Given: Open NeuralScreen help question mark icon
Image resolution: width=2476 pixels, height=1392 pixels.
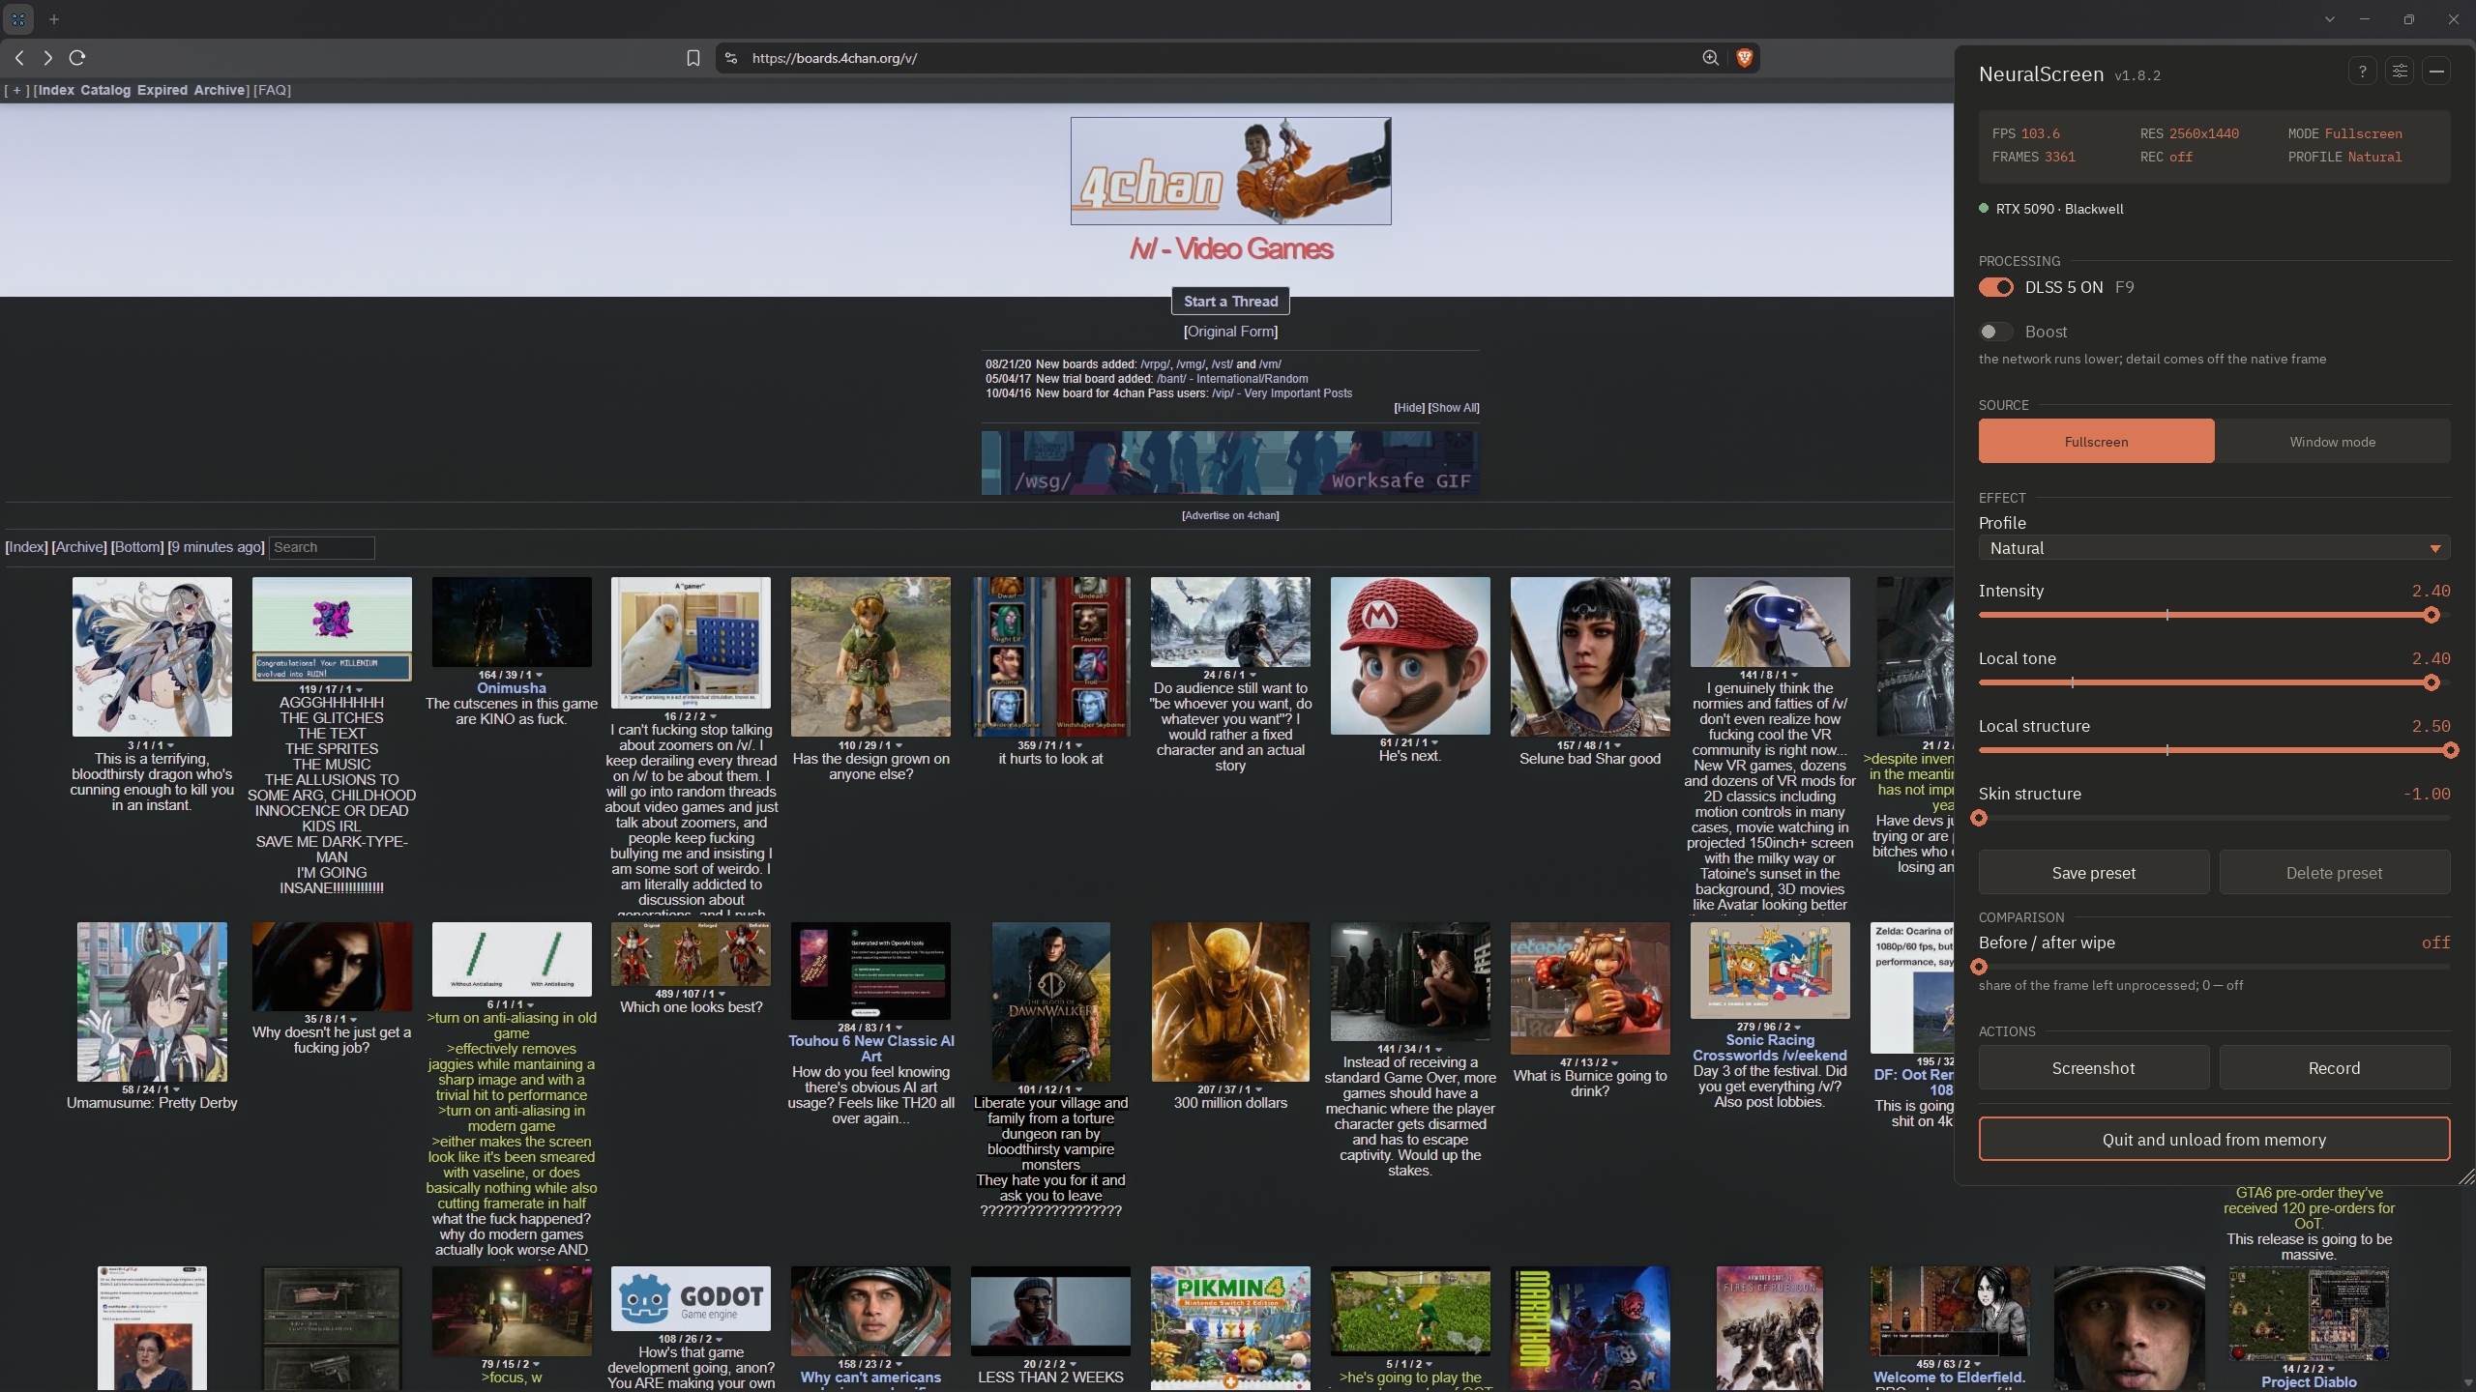Looking at the screenshot, I should click(x=2362, y=72).
